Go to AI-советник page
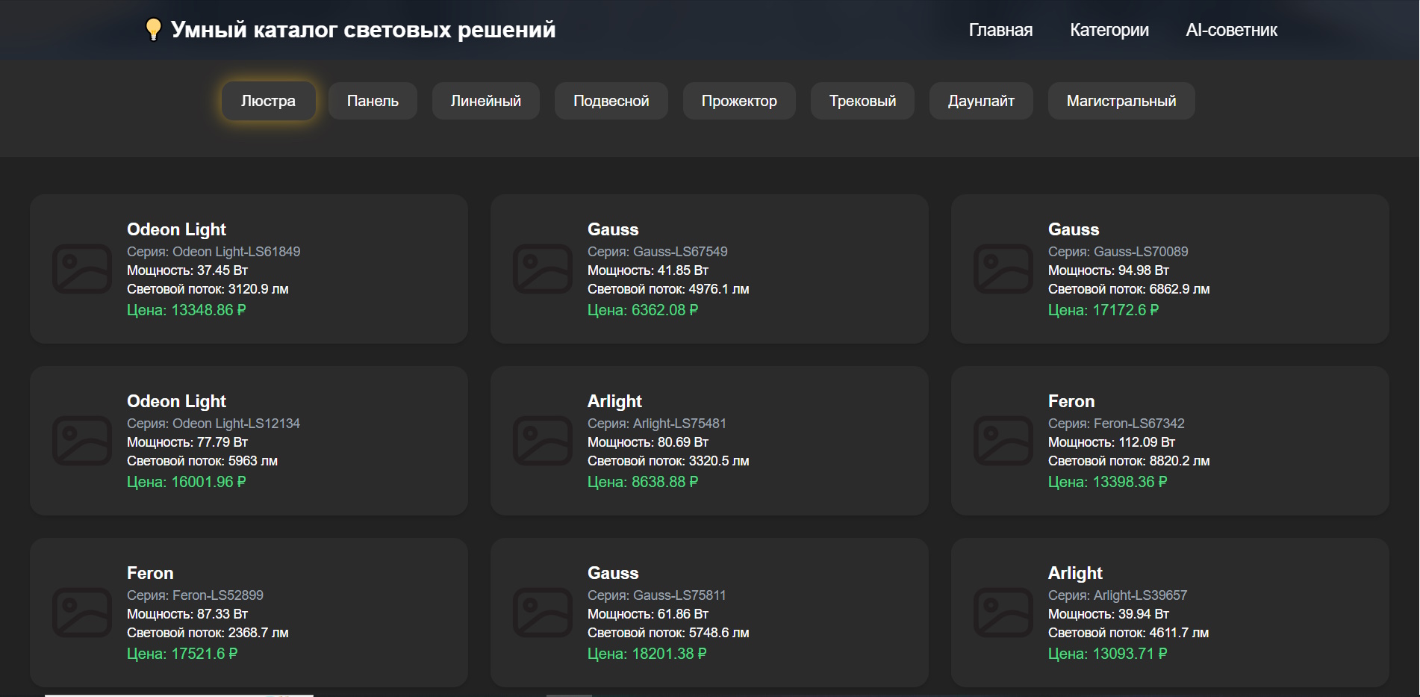Screen dimensions: 1420x697 point(1231,30)
